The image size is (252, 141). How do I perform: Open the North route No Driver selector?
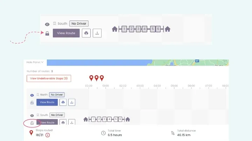click(x=57, y=95)
